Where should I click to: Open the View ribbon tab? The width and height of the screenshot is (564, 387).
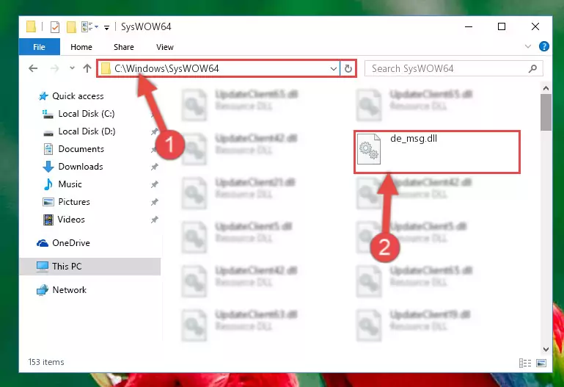[x=165, y=47]
